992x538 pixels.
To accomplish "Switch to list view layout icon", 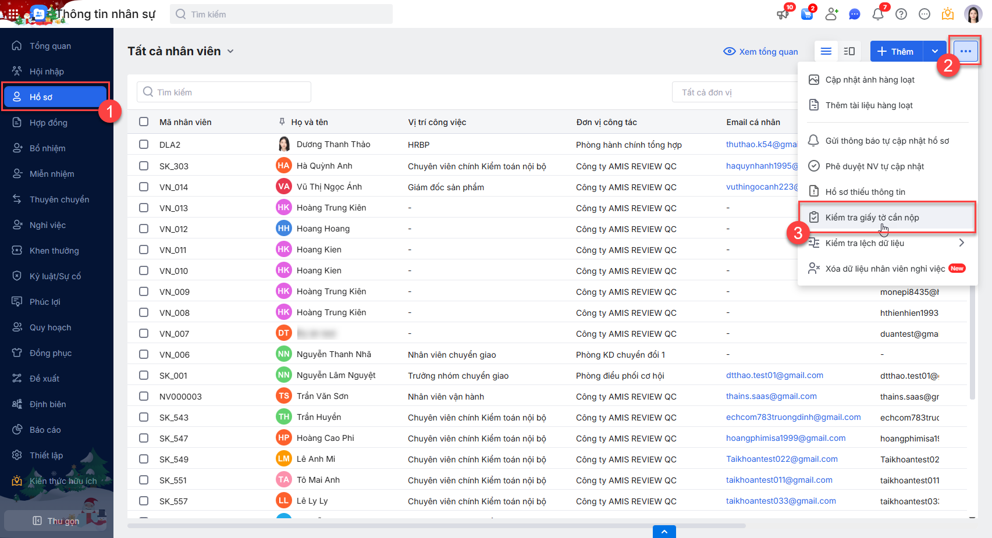I will pos(826,51).
